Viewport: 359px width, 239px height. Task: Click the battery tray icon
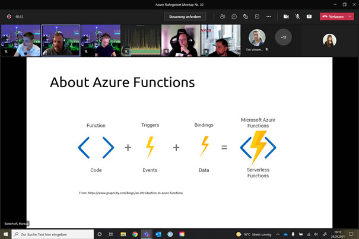tap(301, 234)
